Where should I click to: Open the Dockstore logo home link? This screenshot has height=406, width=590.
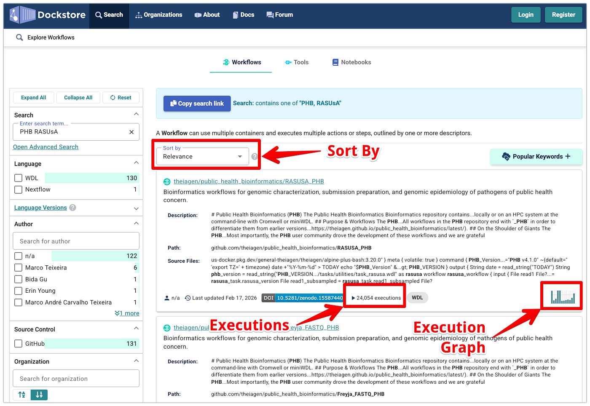coord(48,15)
